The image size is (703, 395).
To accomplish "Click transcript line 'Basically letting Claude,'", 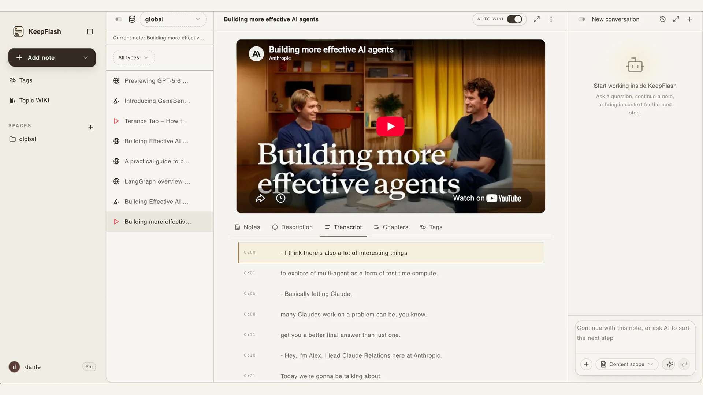I will pyautogui.click(x=316, y=294).
